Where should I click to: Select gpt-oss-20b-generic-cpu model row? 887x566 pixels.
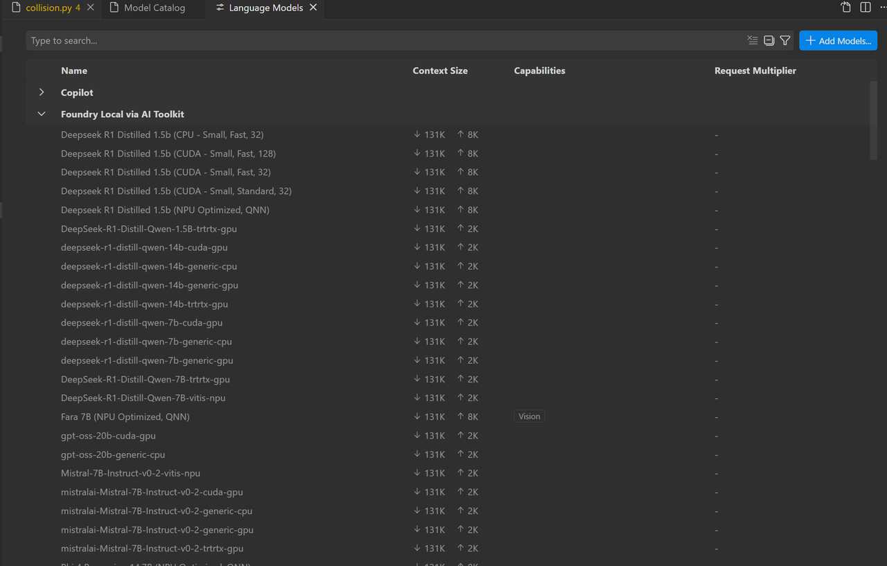tap(448, 454)
